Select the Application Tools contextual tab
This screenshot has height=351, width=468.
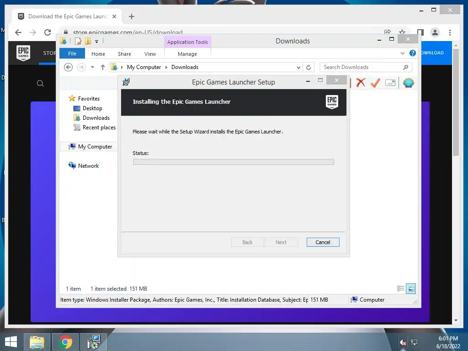pos(187,42)
